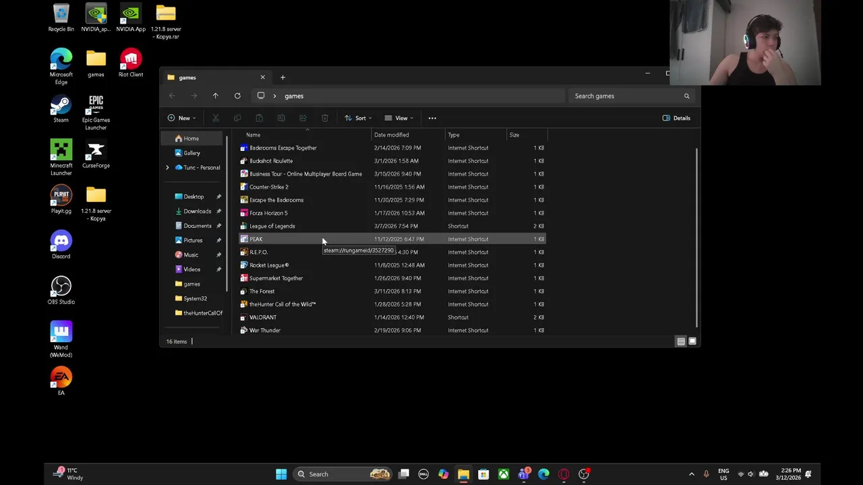This screenshot has width=863, height=485.
Task: Toggle the pin beside Music in sidebar
Action: click(218, 255)
